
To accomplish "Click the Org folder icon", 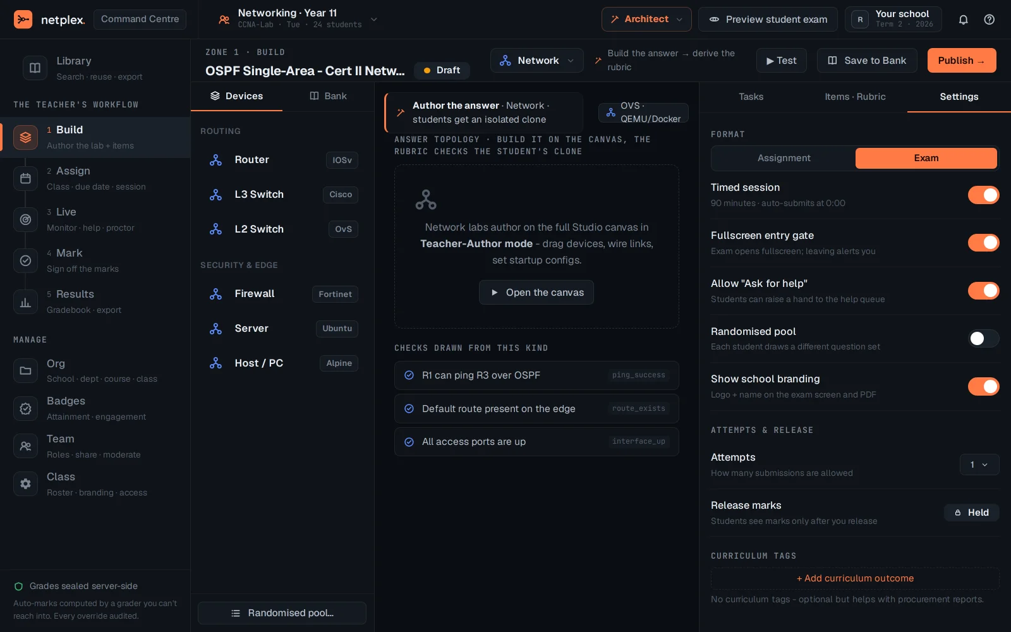I will click(x=25, y=370).
